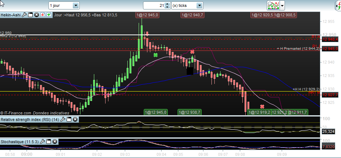341x158 pixels.
Task: Click buy order label 1@12 945,0 at bottom
Action: pos(156,112)
